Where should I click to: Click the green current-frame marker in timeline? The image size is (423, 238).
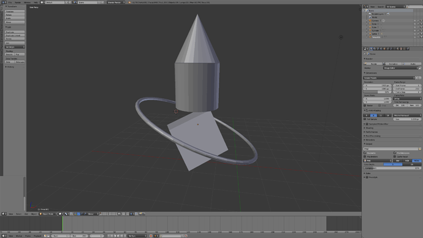coord(63,223)
